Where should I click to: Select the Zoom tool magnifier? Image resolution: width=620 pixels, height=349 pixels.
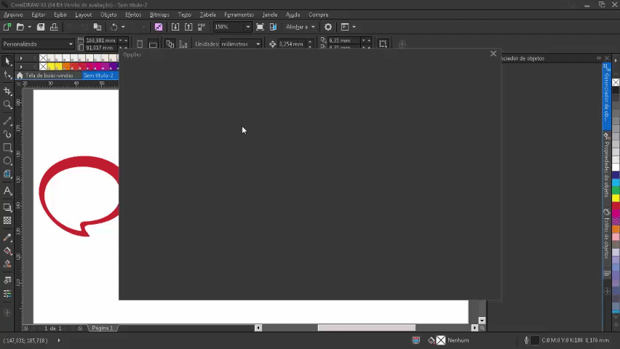click(7, 105)
